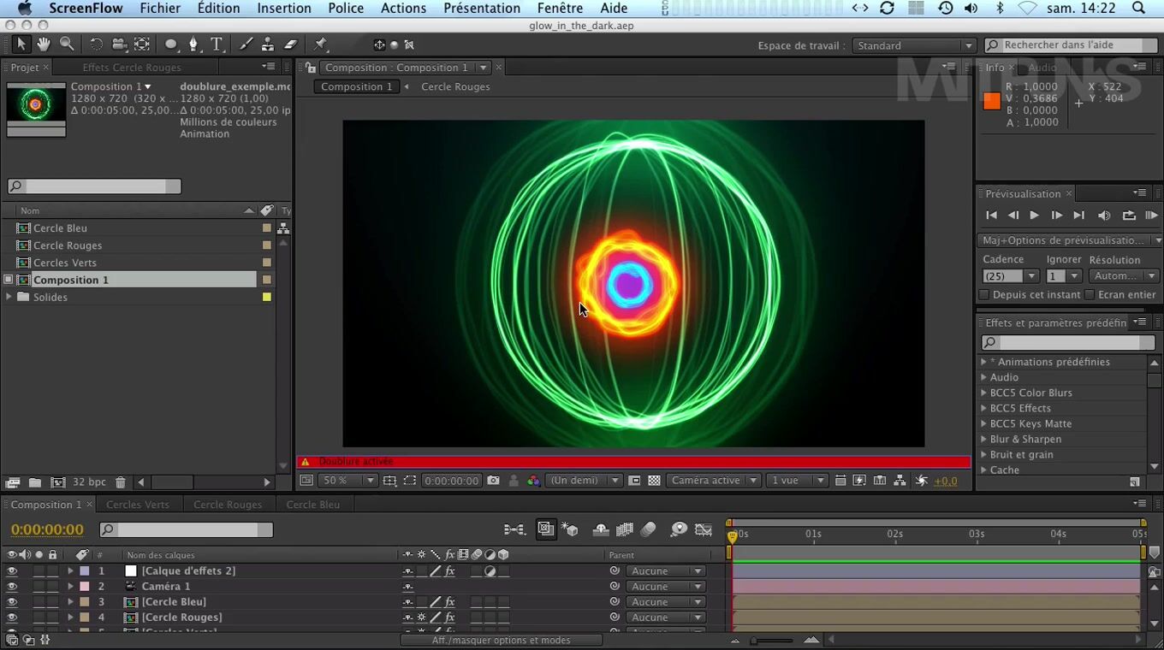Pick the Pen tool
Screen dimensions: 1164x650
(193, 44)
